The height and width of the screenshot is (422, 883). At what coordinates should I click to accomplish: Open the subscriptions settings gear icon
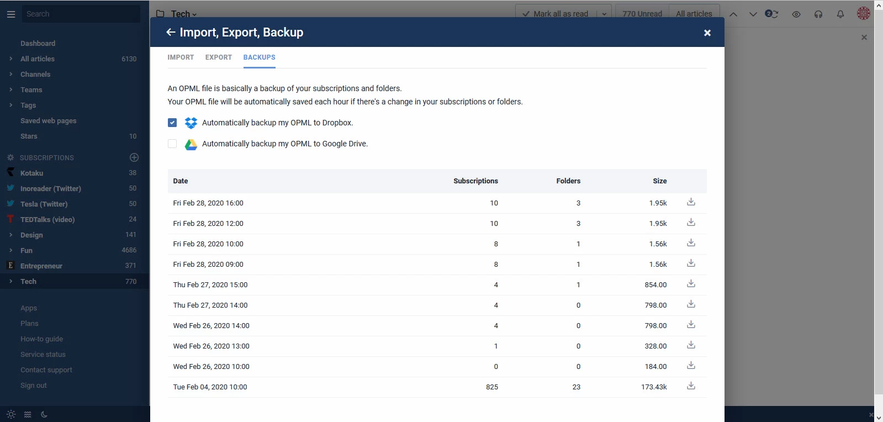tap(10, 157)
